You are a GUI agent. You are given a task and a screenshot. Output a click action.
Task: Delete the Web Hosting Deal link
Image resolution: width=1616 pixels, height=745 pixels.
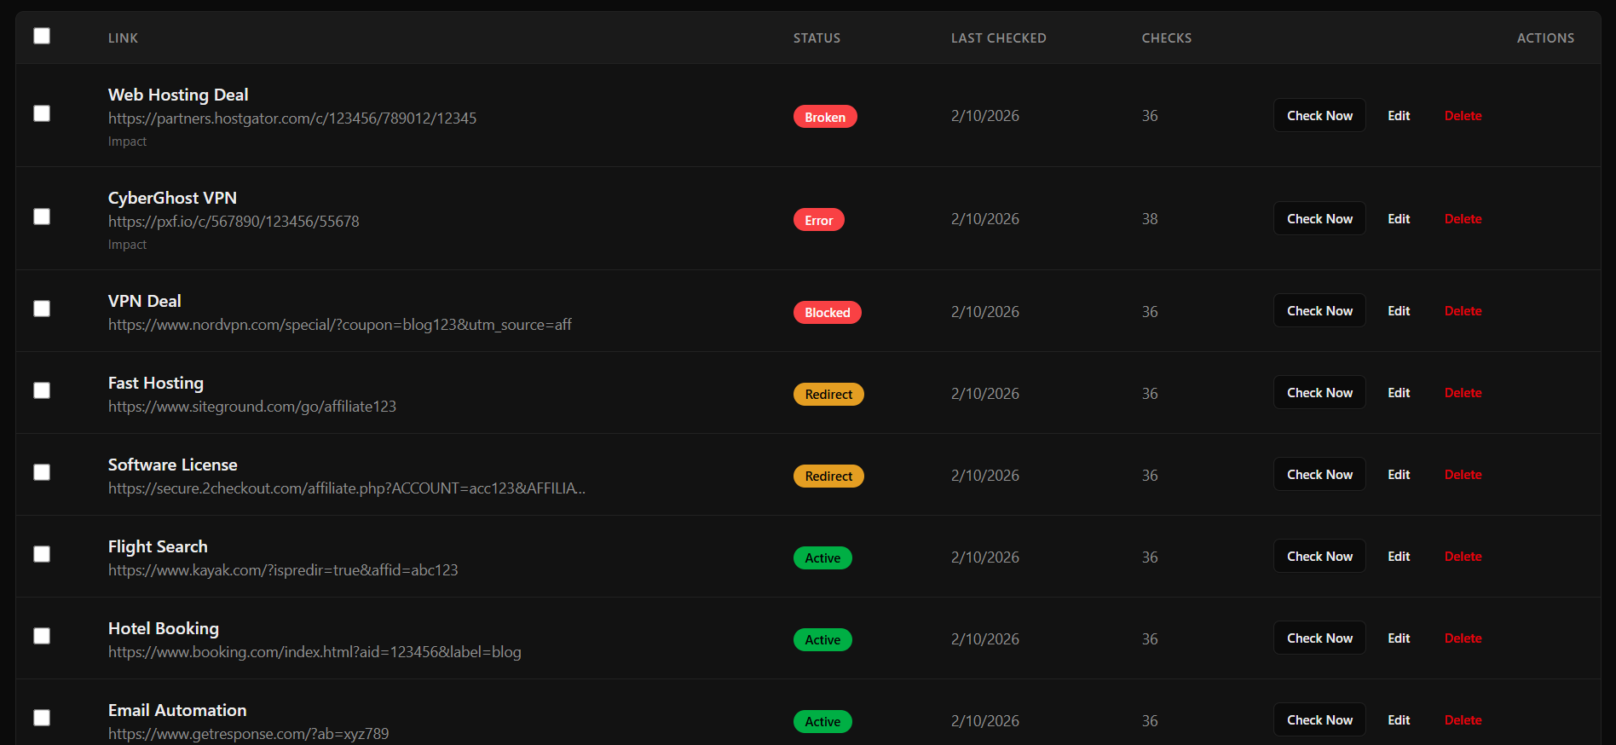click(x=1463, y=116)
